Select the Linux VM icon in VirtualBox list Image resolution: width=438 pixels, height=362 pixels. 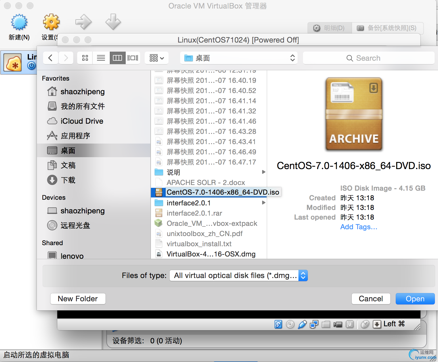[x=12, y=62]
